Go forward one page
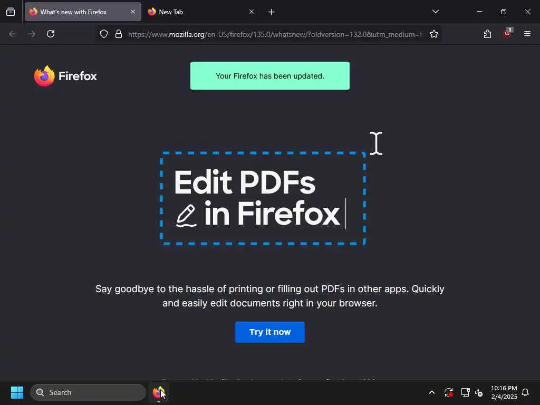Screen dimensions: 540x405 tap(32, 34)
